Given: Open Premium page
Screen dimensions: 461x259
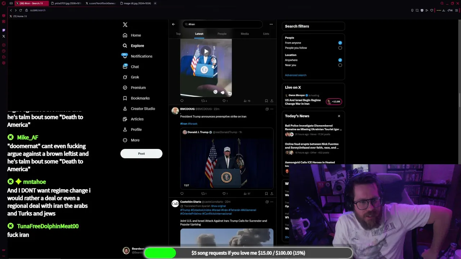Looking at the screenshot, I should [134, 87].
